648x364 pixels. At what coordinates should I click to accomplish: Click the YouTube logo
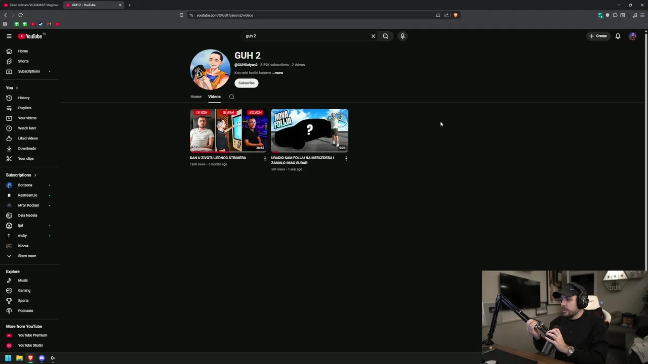click(30, 36)
